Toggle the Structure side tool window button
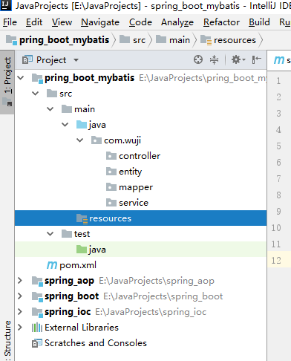Viewport: 291px width, 361px height. (x=7, y=339)
